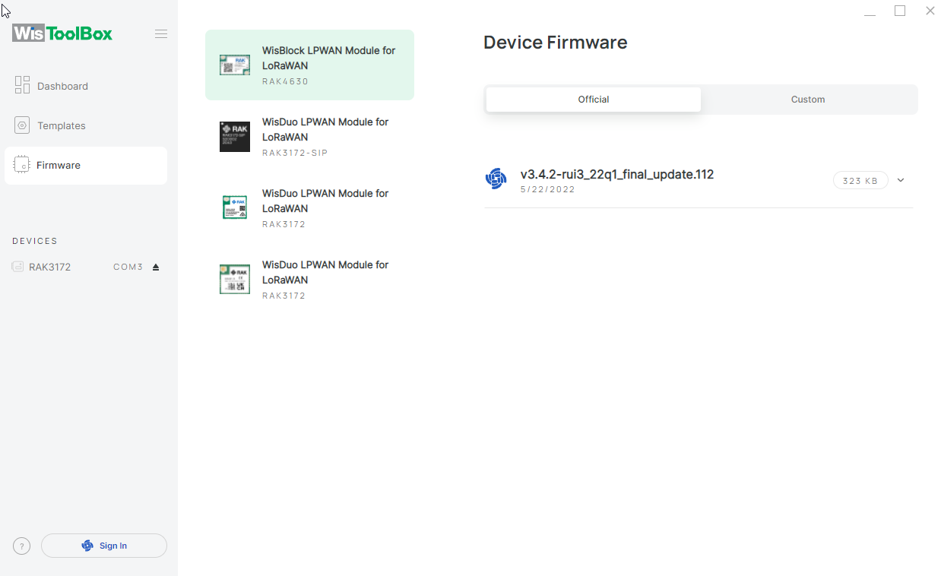
Task: Click firmware name v3.4.2-rui3_22q1_final_update.112
Action: click(x=617, y=175)
